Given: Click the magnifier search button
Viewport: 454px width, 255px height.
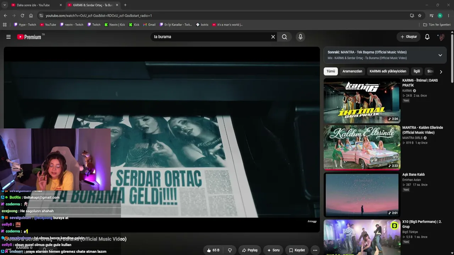Looking at the screenshot, I should (284, 37).
